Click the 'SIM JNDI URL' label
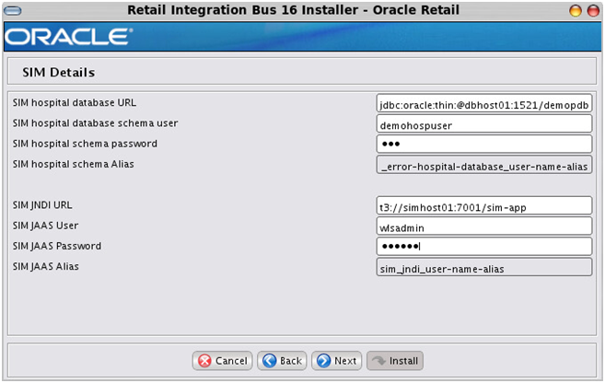This screenshot has height=383, width=605. coord(42,204)
